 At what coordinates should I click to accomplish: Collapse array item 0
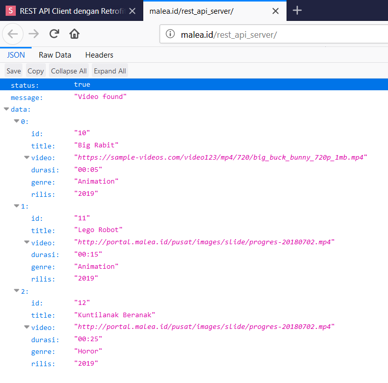point(17,121)
